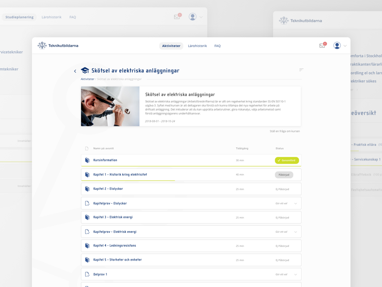
Task: Open the Kursinformation section
Action: click(x=191, y=160)
